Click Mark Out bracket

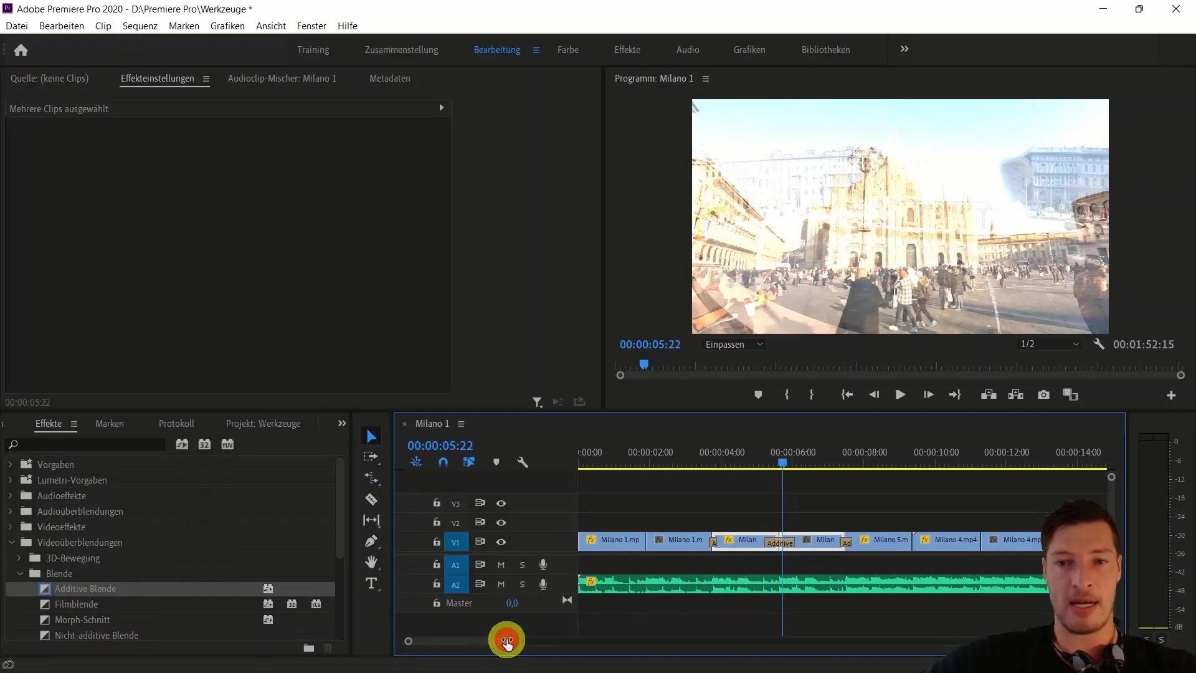point(811,394)
